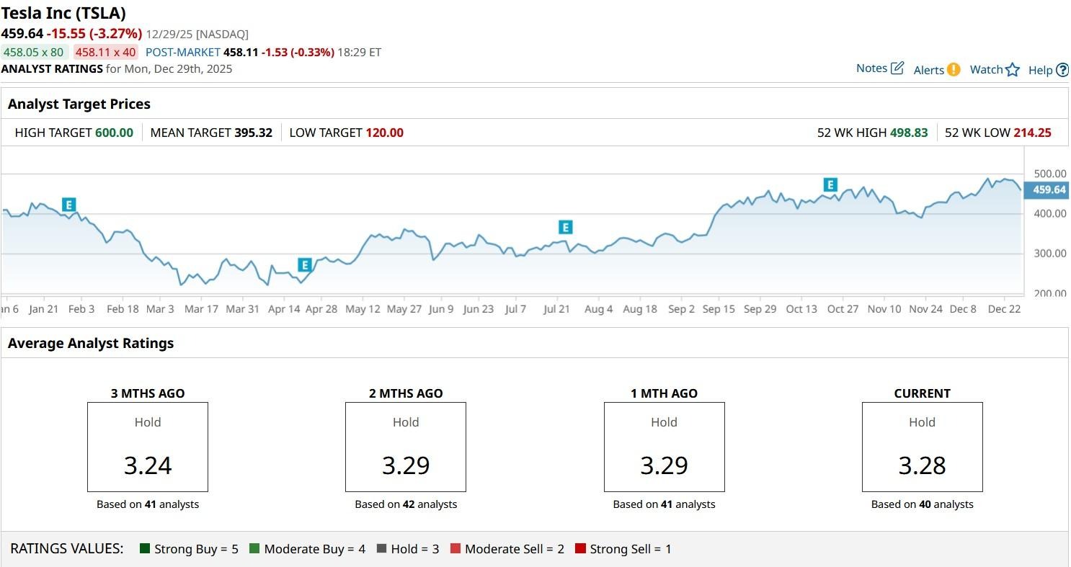Click the 459.64 price tag on chart axis

click(1049, 190)
